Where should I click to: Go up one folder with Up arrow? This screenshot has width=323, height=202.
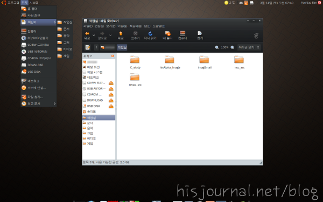tap(121, 36)
